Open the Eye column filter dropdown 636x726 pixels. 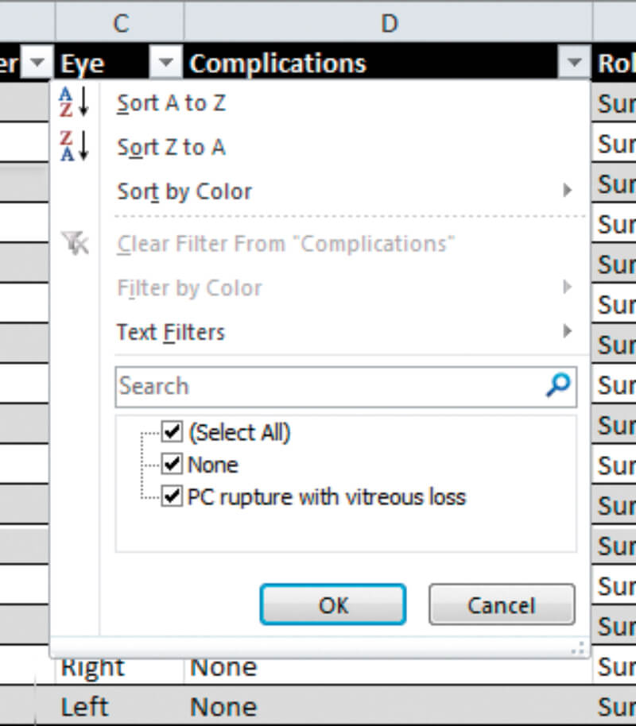tap(166, 64)
